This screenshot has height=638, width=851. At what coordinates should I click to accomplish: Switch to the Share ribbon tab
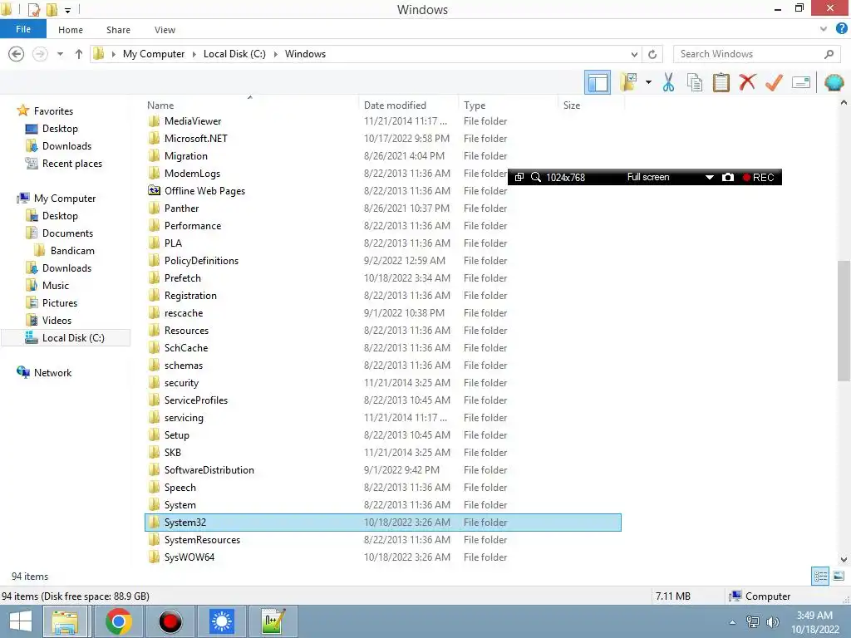coord(118,30)
